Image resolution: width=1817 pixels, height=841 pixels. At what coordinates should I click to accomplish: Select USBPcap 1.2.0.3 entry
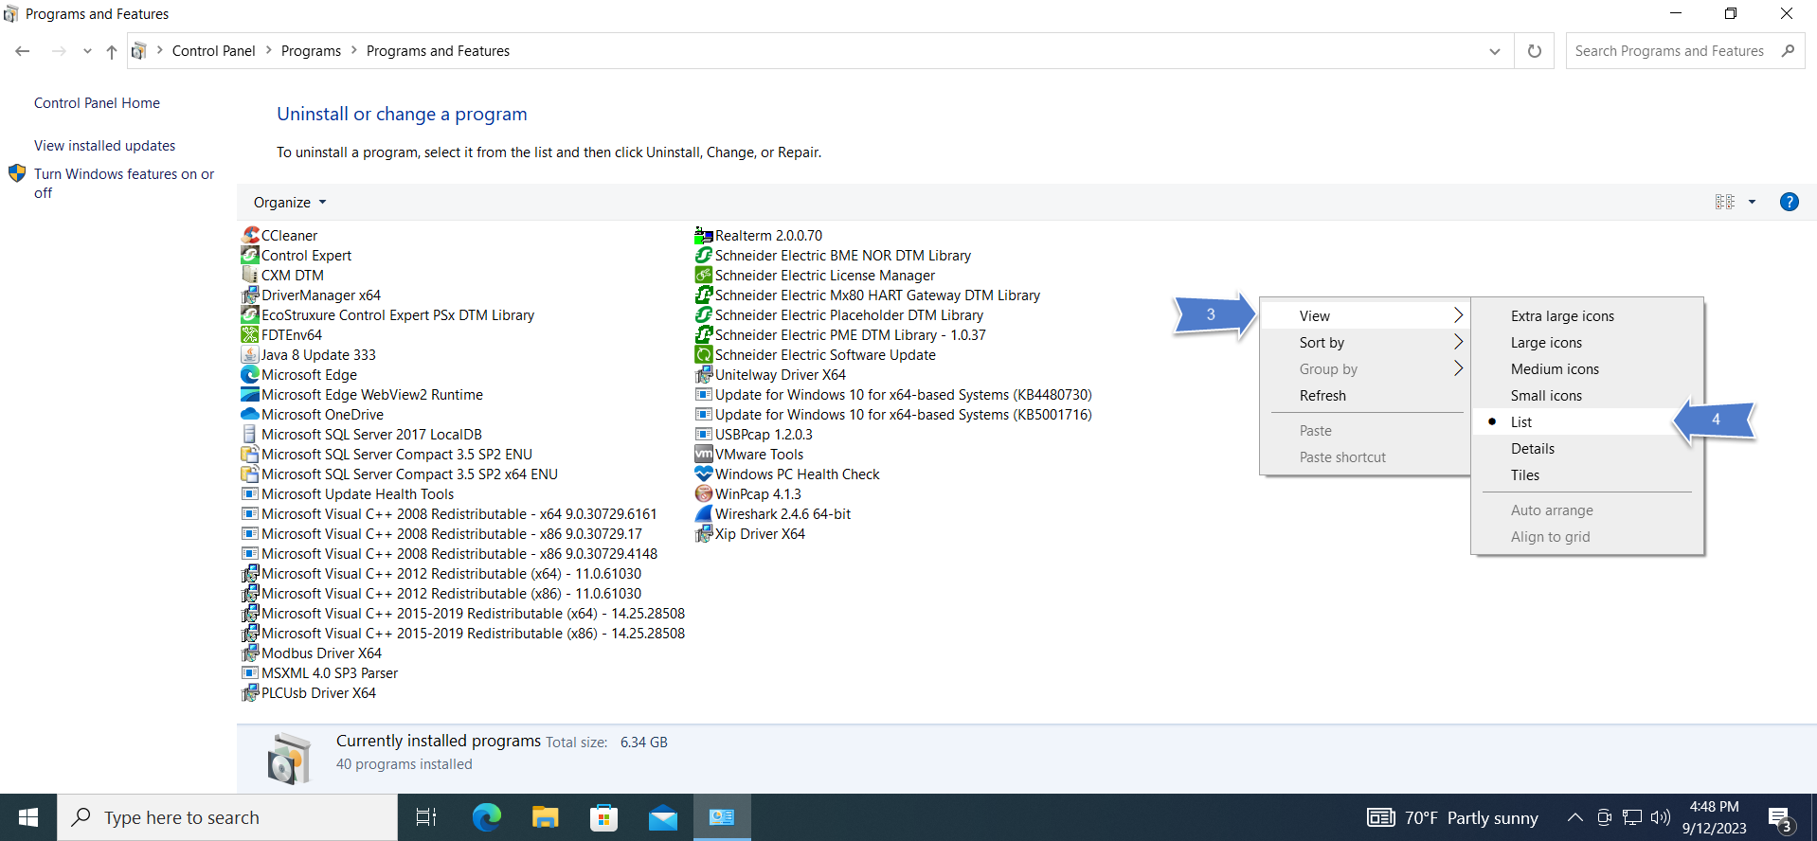[x=754, y=434]
